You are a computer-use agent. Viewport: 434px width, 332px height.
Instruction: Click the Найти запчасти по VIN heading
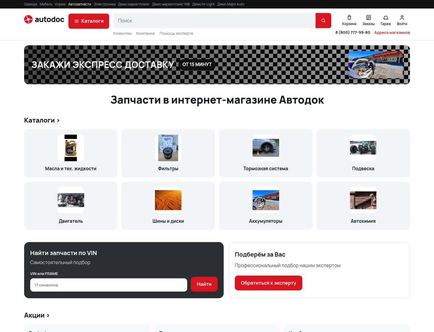pyautogui.click(x=64, y=253)
